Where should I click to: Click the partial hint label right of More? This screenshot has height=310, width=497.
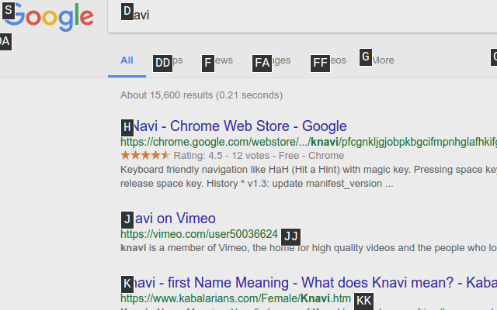(494, 57)
